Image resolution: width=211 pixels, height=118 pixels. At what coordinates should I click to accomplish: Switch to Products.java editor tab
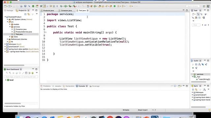47,10
